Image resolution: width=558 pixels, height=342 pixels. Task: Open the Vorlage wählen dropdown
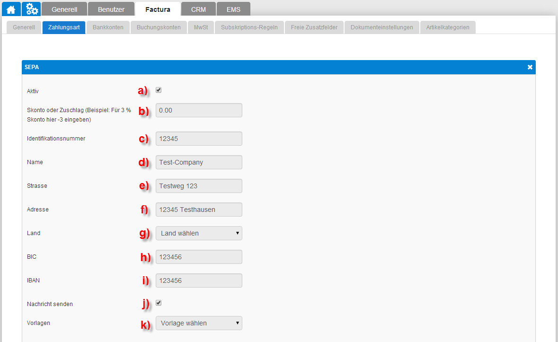(199, 323)
